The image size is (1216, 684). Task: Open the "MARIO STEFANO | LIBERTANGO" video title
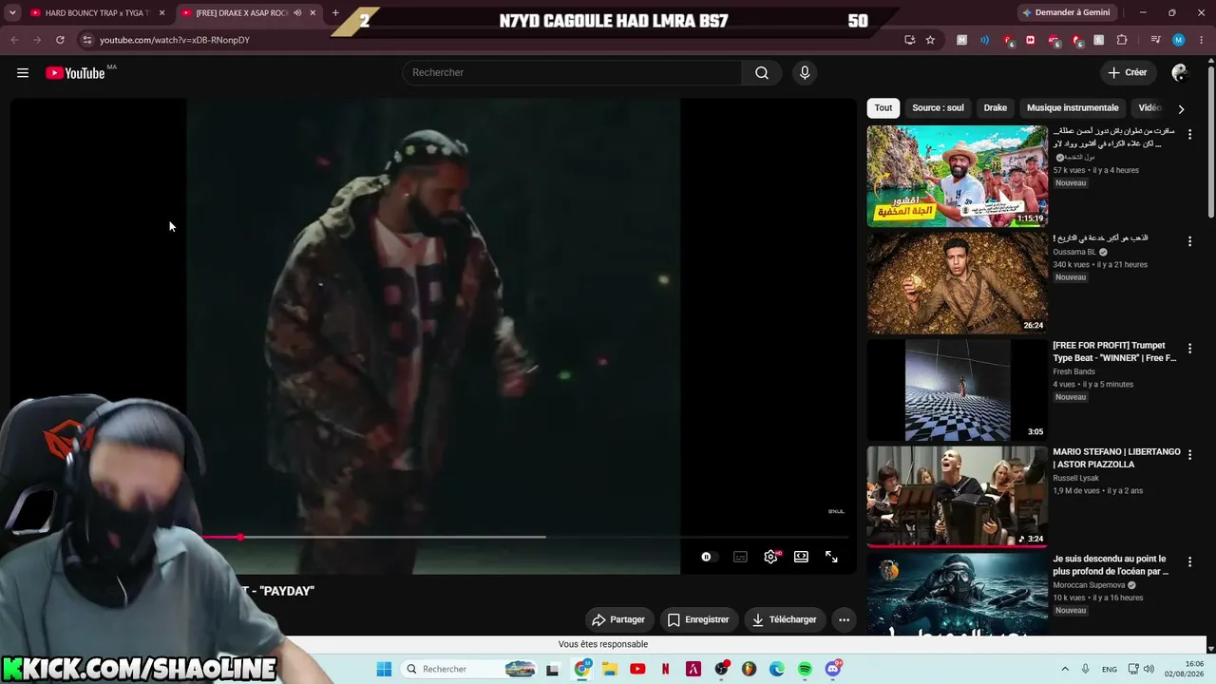pyautogui.click(x=1116, y=458)
